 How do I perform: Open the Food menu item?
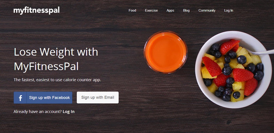point(132,10)
